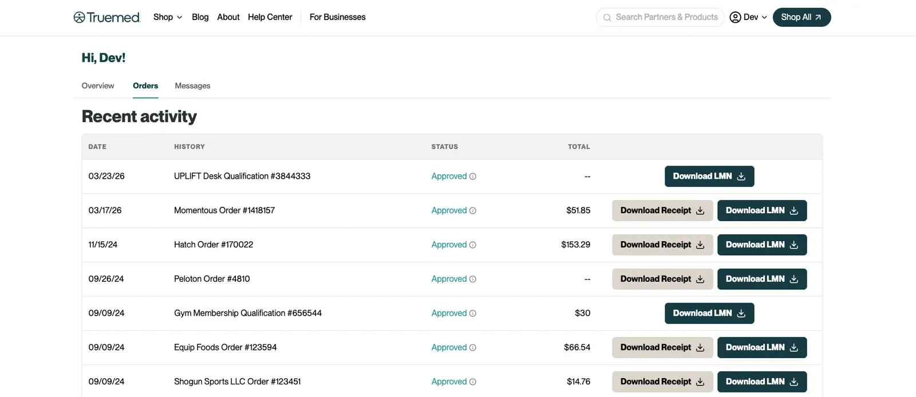Download Receipt for Shogun Sports LLC Order
The width and height of the screenshot is (916, 397).
(x=662, y=382)
